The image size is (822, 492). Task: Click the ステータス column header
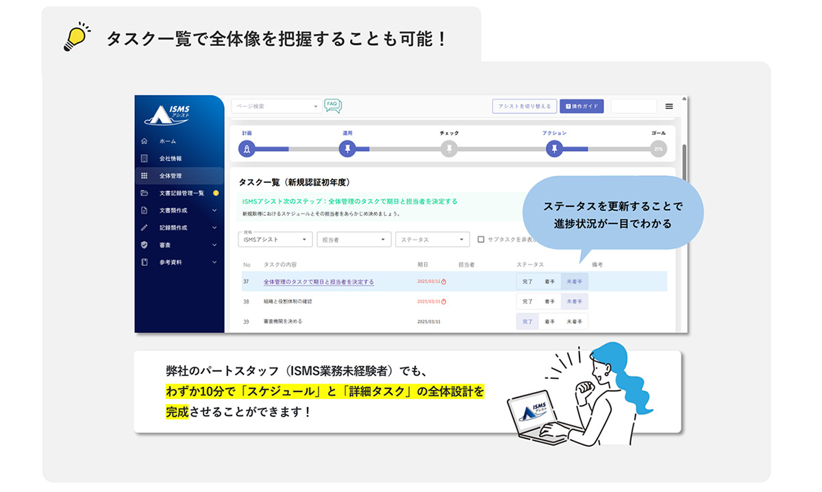[x=530, y=265]
